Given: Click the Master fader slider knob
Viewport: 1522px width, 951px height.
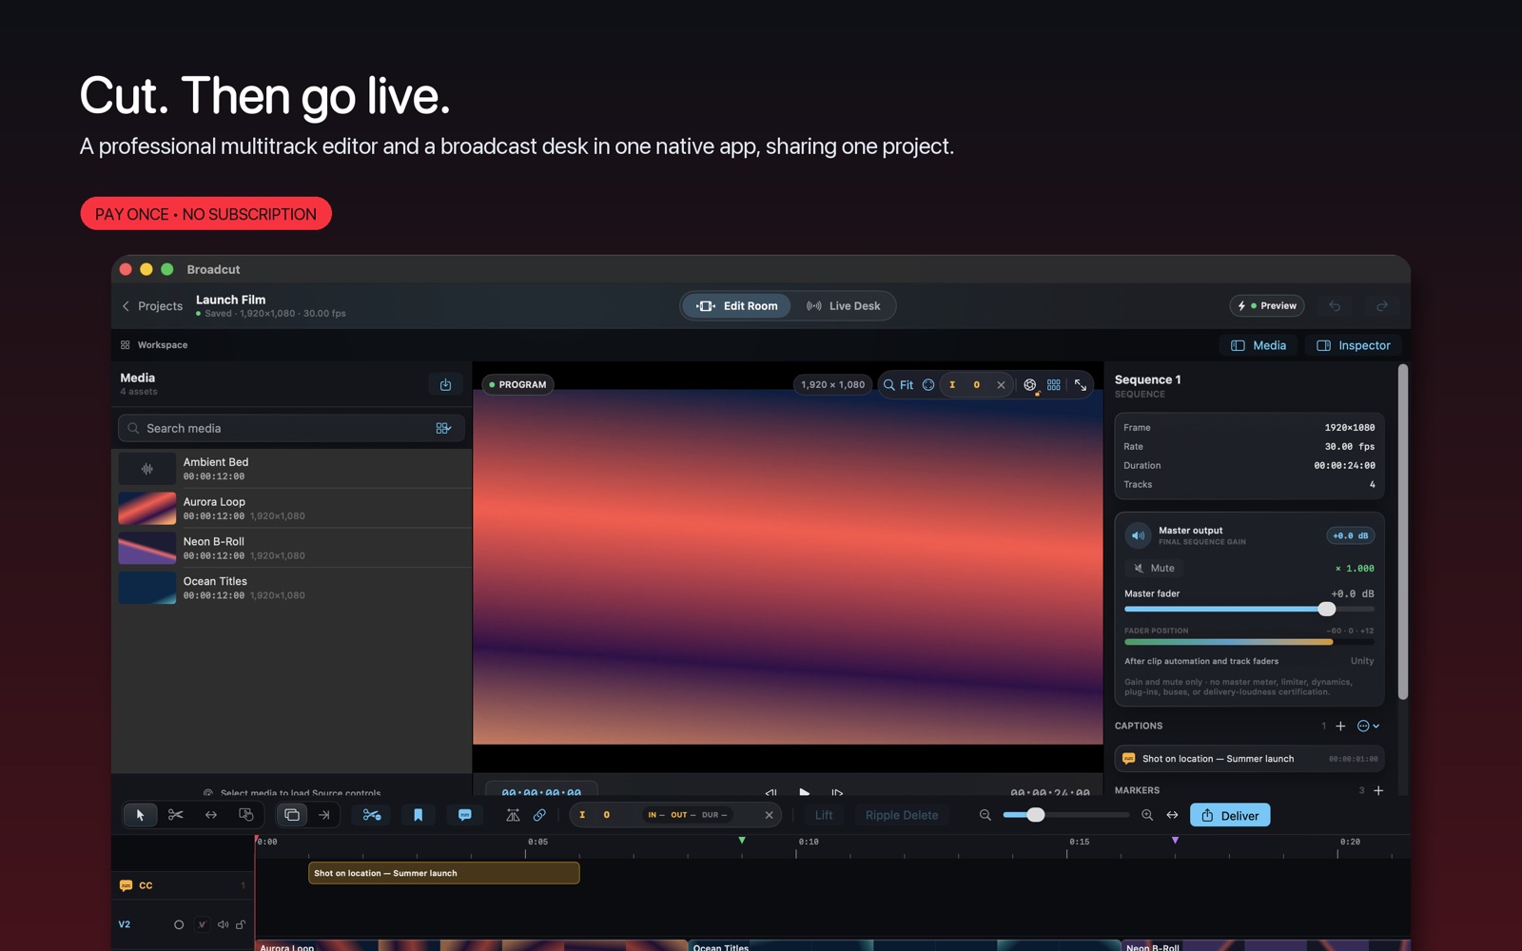Looking at the screenshot, I should point(1327,609).
